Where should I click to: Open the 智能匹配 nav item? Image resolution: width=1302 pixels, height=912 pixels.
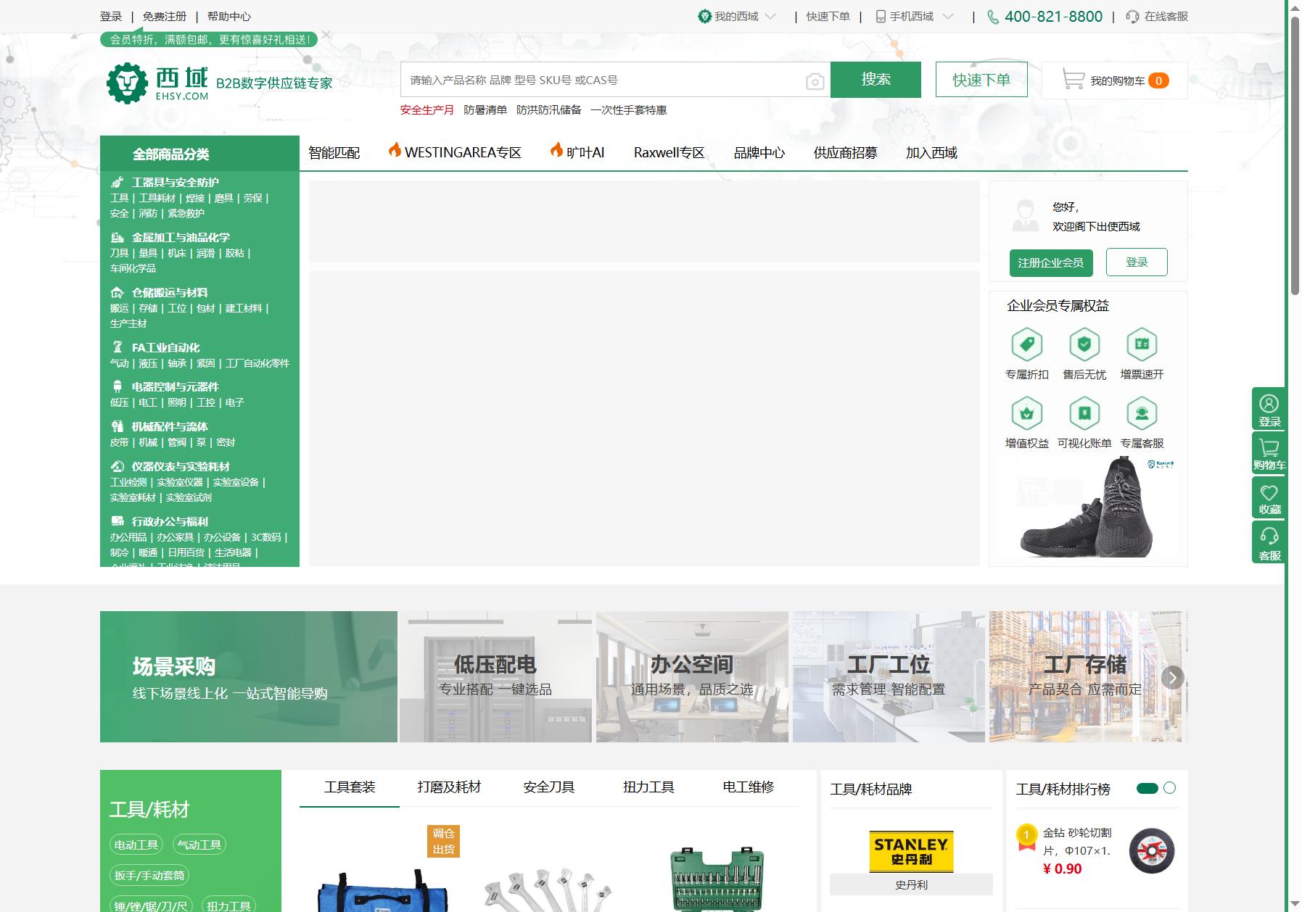coord(334,153)
